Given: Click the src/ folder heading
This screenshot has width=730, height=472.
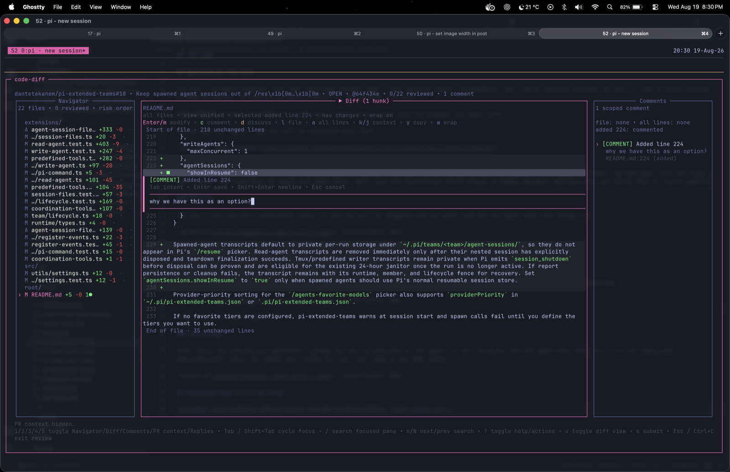Looking at the screenshot, I should point(31,266).
